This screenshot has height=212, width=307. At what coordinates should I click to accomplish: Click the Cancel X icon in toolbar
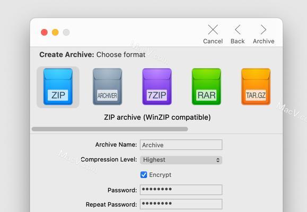coord(213,30)
